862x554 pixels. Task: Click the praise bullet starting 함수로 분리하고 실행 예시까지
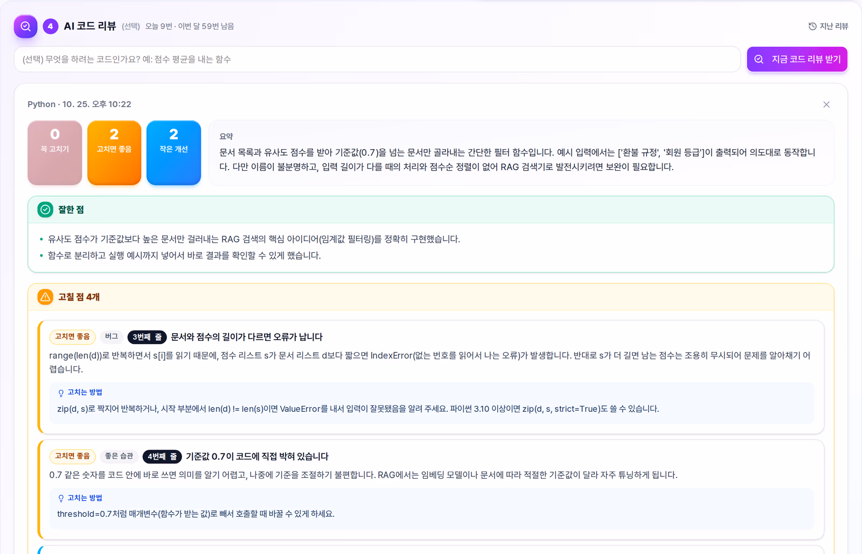click(184, 255)
